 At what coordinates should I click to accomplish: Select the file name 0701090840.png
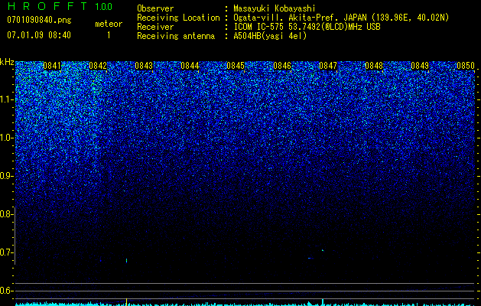(x=39, y=20)
